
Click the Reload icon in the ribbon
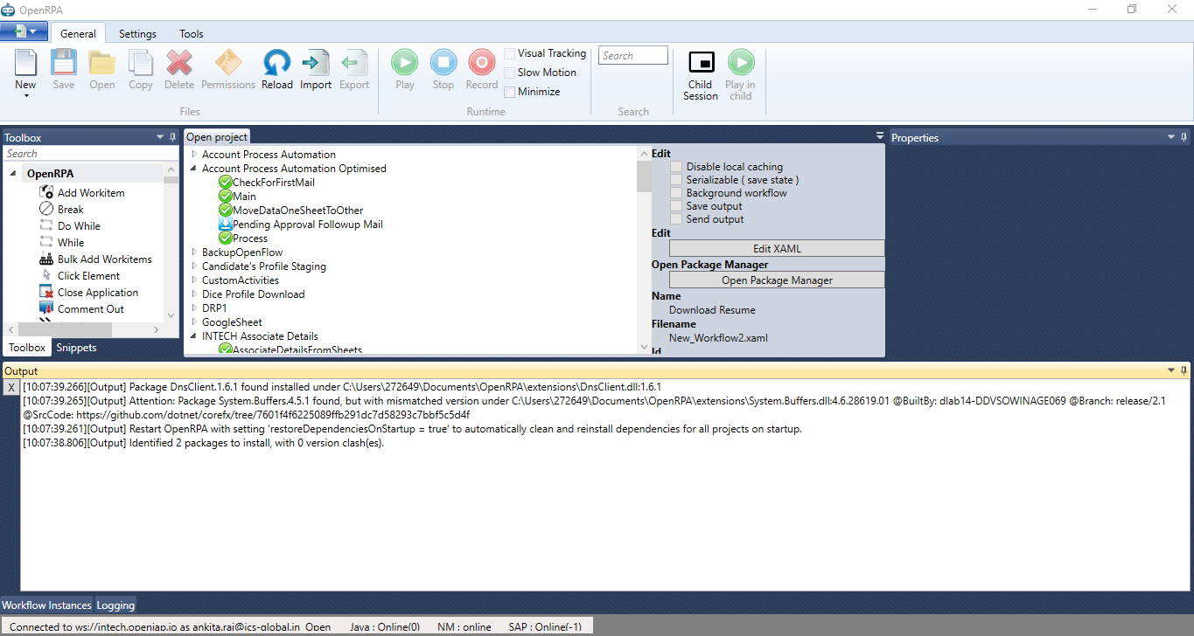point(276,64)
